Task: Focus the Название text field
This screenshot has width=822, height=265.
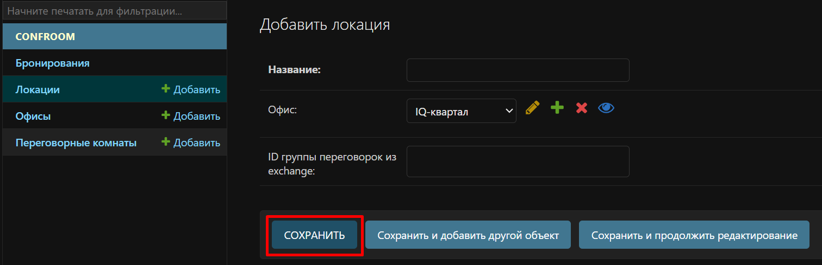Action: pyautogui.click(x=518, y=70)
